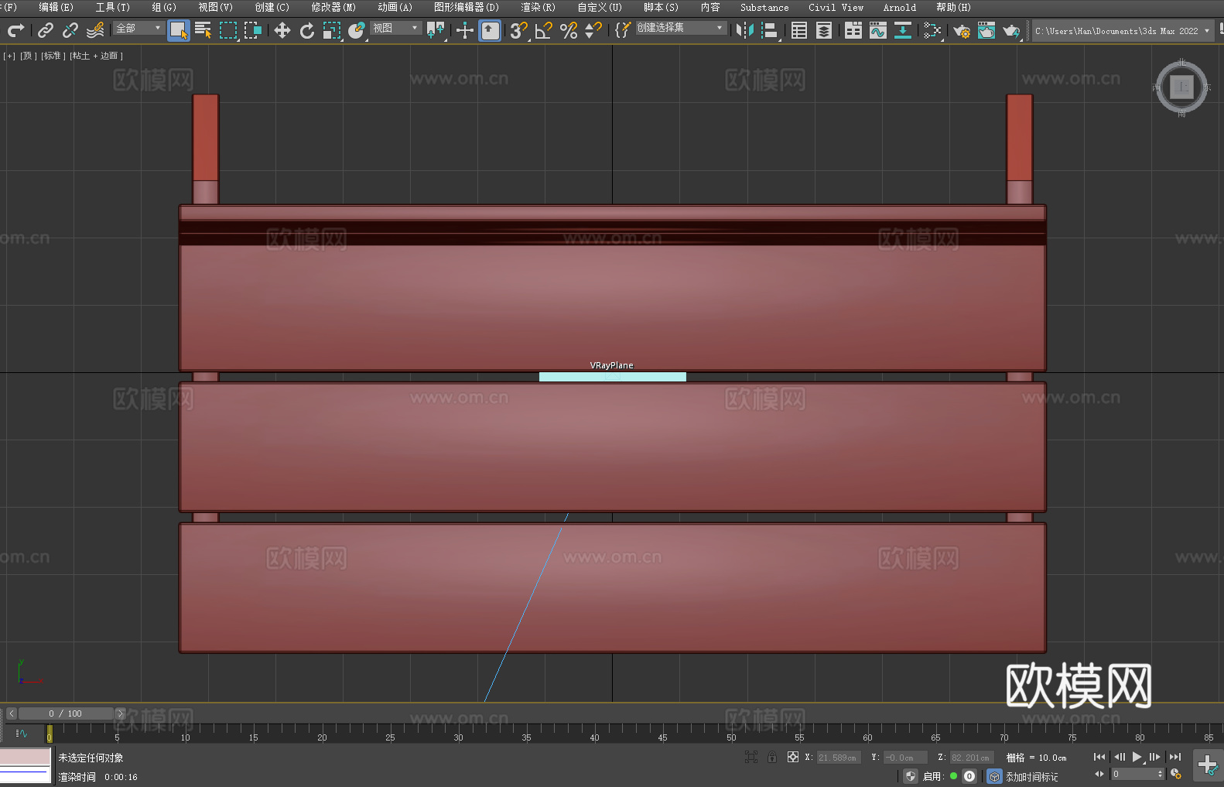Step time slider forward with right arrow
Image resolution: width=1224 pixels, height=787 pixels.
120,713
